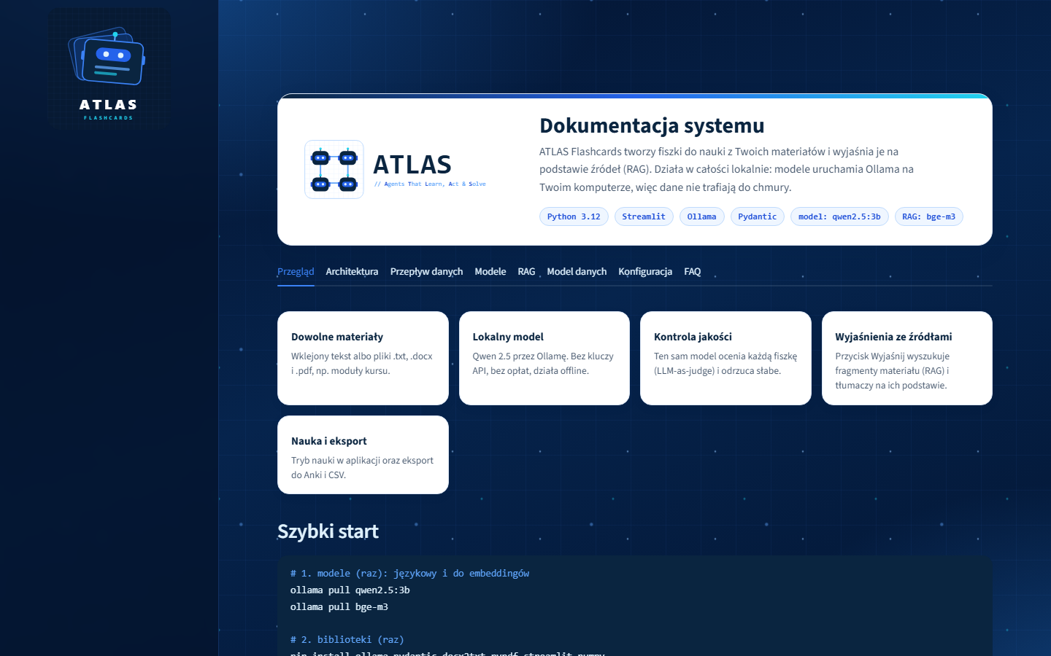Click the Ollama badge
Image resolution: width=1051 pixels, height=656 pixels.
pyautogui.click(x=702, y=216)
